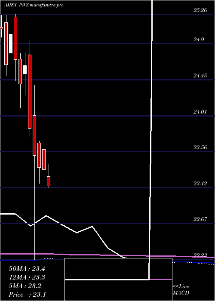Select the 22.23 price axis label
The image size is (215, 301).
(x=200, y=255)
